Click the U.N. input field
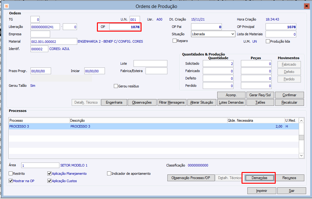This screenshot has height=199, width=312. [135, 19]
